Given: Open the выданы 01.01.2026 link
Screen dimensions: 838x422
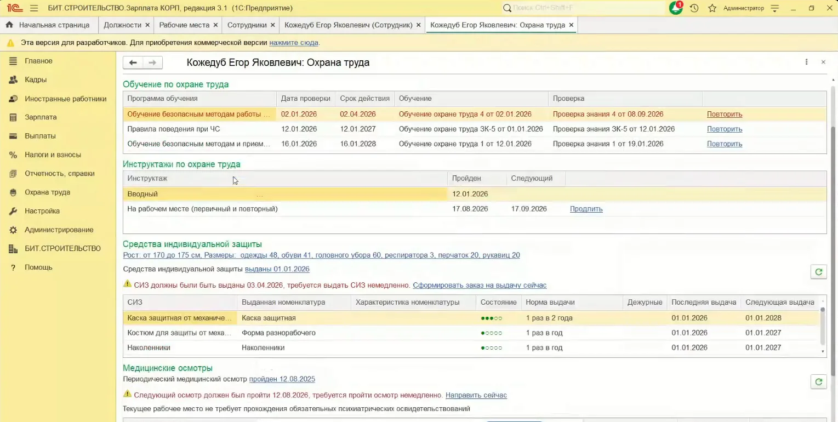Looking at the screenshot, I should [277, 269].
